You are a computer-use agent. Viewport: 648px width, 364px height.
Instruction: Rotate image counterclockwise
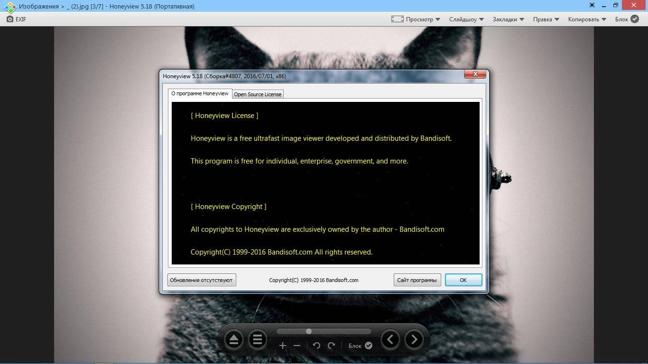(317, 346)
